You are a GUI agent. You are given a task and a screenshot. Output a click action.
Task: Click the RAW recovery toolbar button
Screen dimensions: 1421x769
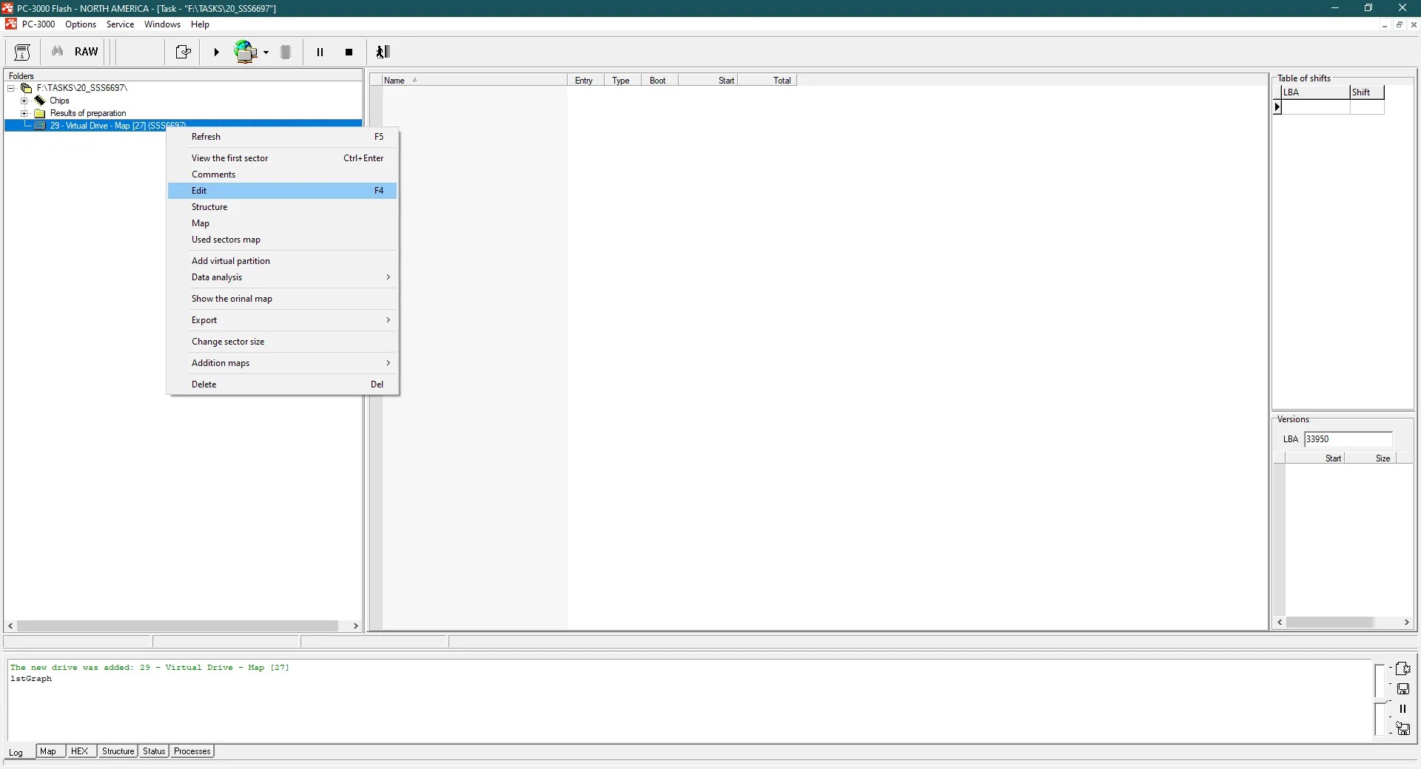pyautogui.click(x=86, y=52)
